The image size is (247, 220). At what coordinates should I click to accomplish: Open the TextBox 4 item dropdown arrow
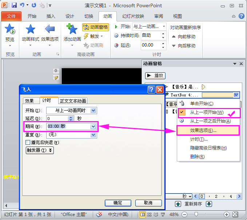(236, 95)
